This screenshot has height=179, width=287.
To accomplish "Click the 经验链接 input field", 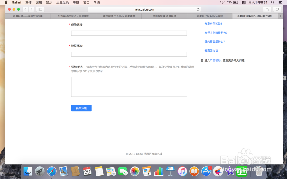I will pyautogui.click(x=129, y=33).
